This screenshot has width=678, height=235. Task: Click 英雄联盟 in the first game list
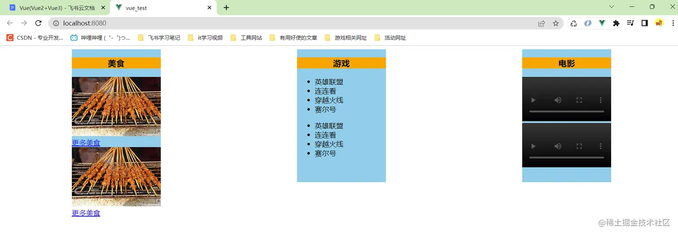coord(329,82)
